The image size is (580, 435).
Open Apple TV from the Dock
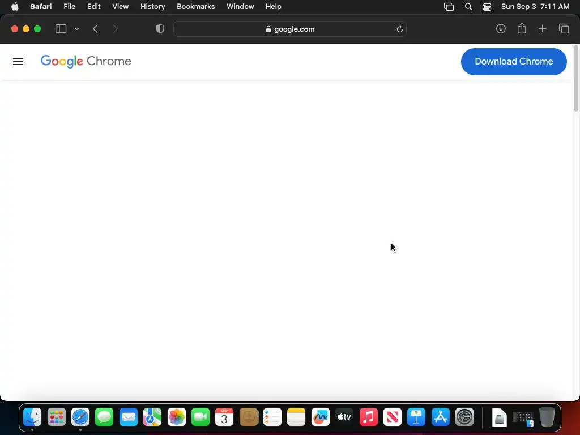[x=344, y=417]
